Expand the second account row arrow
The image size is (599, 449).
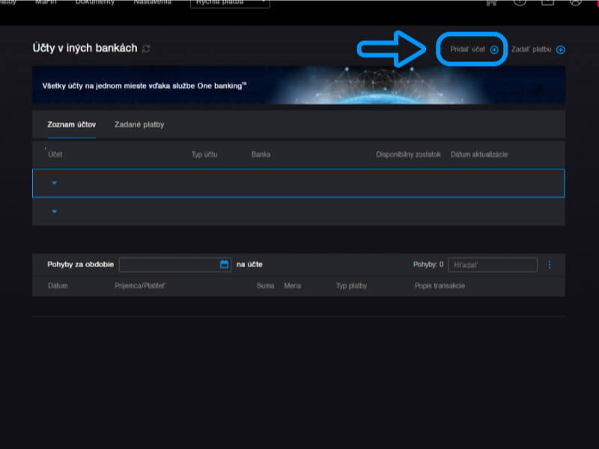coord(55,212)
